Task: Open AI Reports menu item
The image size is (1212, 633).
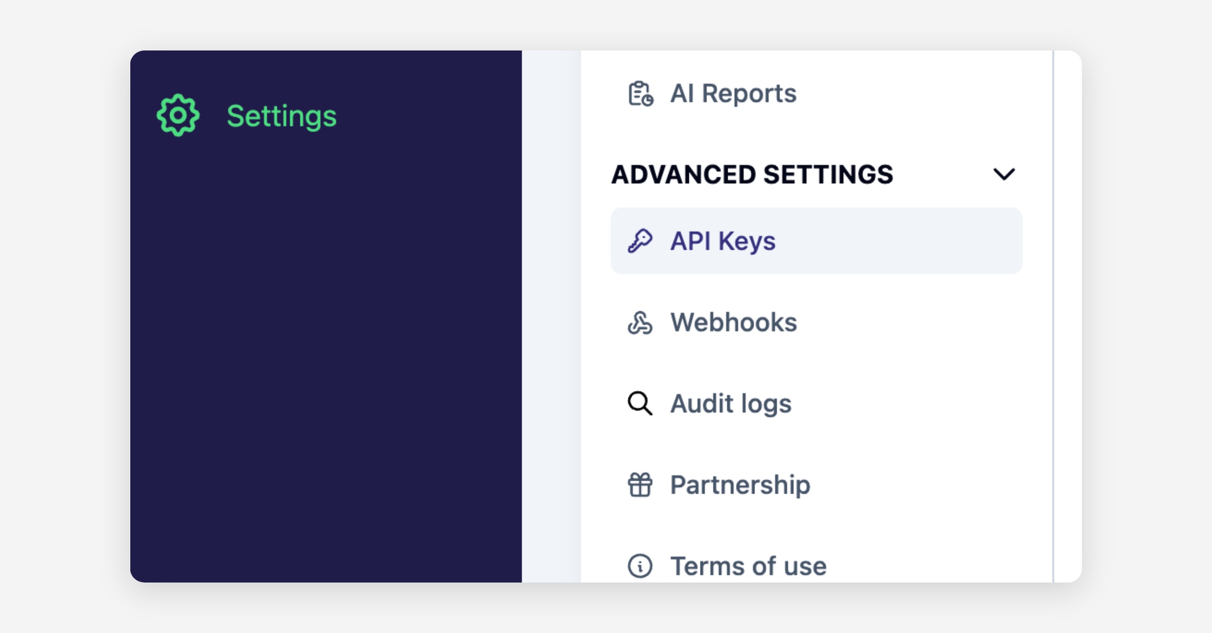Action: 733,94
